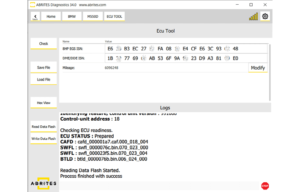Screen dimensions: 300x192
Task: Click Write Data Flash button
Action: [x=44, y=138]
